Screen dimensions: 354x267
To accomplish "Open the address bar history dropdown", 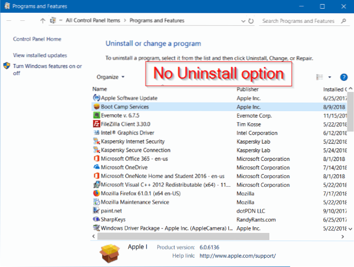I will [242, 21].
